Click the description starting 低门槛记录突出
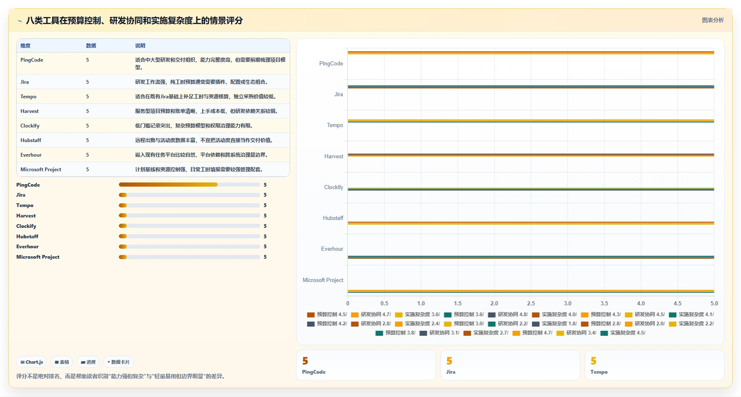This screenshot has height=397, width=741. pos(194,126)
